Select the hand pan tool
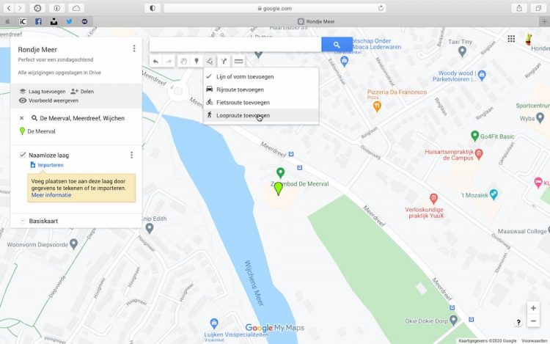Viewport: 550px width, 344px height. [x=183, y=62]
